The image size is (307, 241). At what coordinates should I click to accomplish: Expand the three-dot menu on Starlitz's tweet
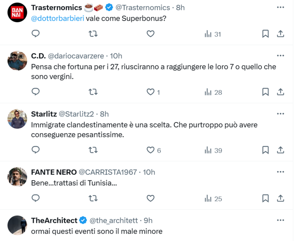coord(281,114)
